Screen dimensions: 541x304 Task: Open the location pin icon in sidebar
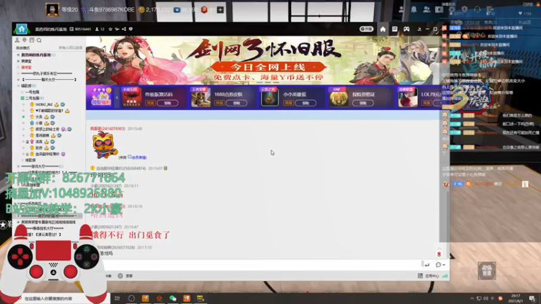coord(24,41)
